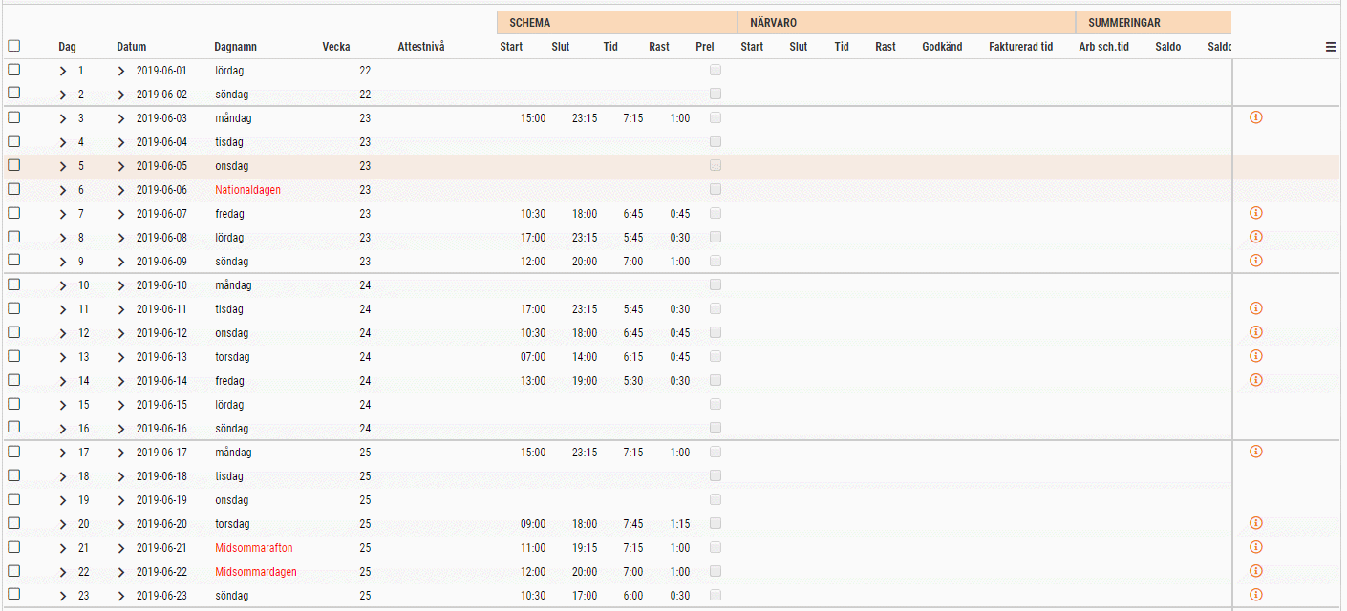Image resolution: width=1347 pixels, height=611 pixels.
Task: Sort by the Dag column header
Action: (67, 47)
